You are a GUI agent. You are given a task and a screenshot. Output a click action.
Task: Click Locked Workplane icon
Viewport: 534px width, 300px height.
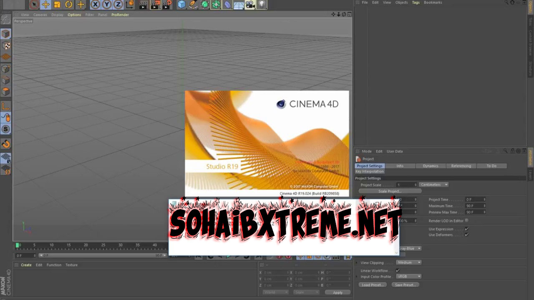[5, 158]
